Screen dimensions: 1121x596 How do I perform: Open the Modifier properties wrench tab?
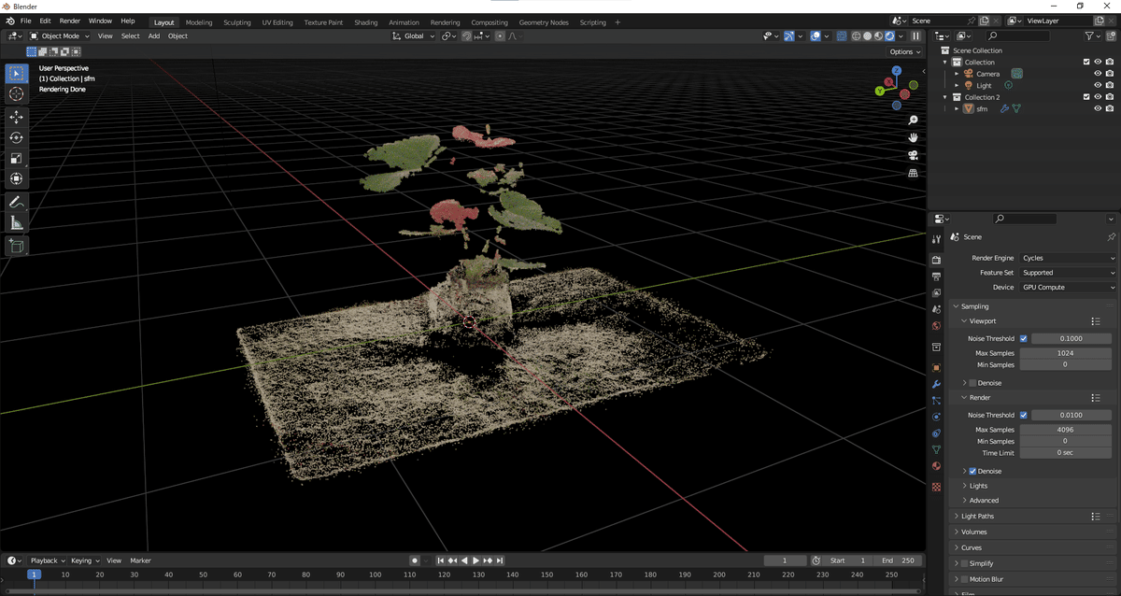936,384
